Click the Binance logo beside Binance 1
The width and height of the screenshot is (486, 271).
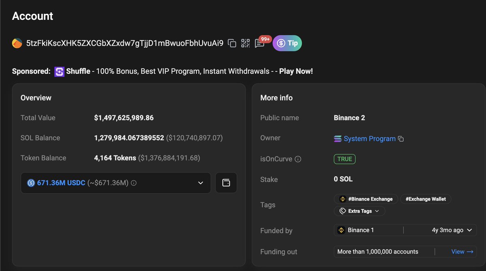click(341, 230)
